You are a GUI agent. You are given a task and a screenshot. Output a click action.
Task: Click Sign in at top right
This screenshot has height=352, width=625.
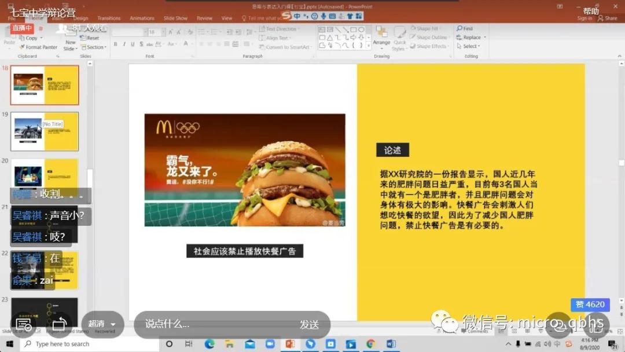coord(584,19)
